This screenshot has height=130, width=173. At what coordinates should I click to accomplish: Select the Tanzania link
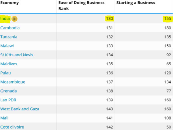9,37
